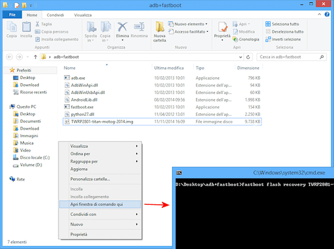Click Deseleziona tutto
Image resolution: width=334 pixels, height=249 pixels.
point(285,32)
